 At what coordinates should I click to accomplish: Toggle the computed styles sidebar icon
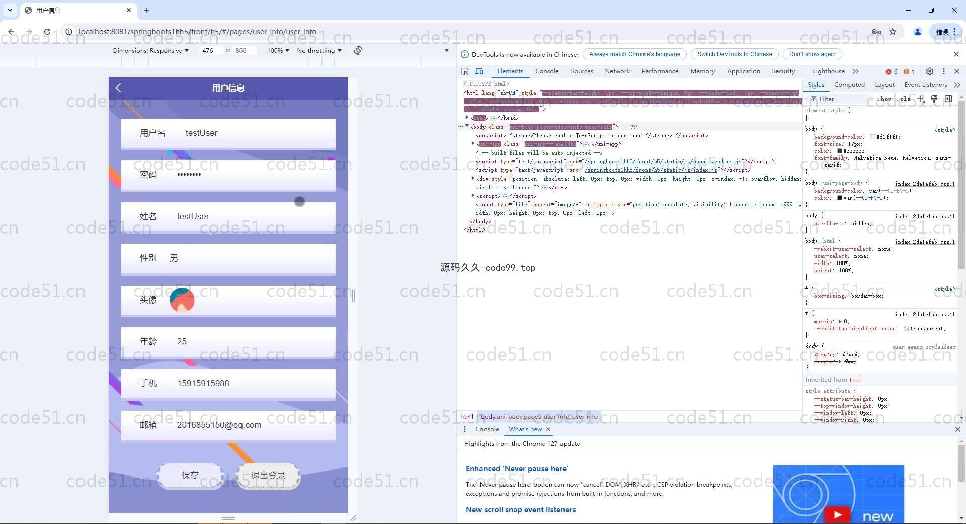(948, 99)
